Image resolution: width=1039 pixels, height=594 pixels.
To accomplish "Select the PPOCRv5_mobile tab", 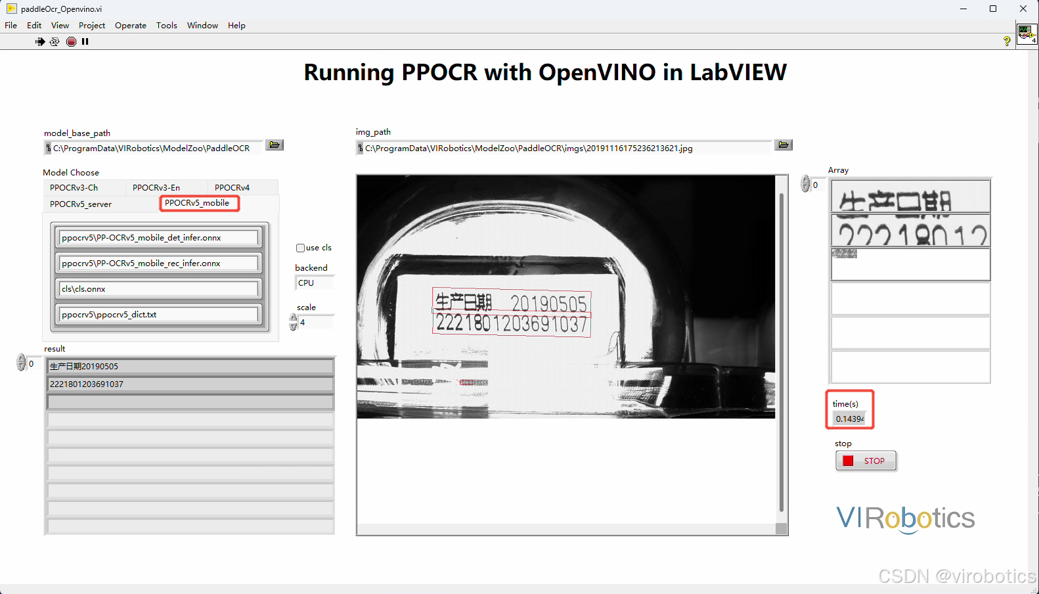I will (200, 203).
